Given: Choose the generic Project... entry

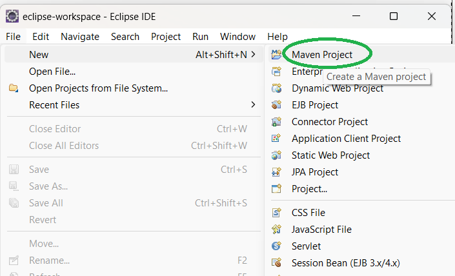Looking at the screenshot, I should click(x=309, y=189).
